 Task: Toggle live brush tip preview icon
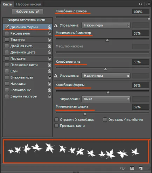(x=123, y=168)
